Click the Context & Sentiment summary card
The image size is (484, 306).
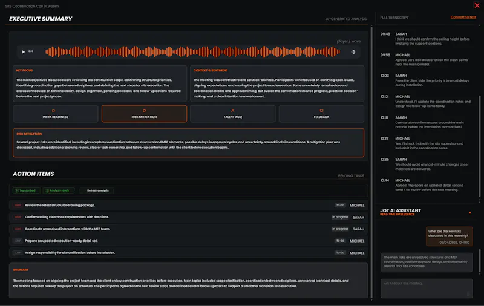(x=277, y=83)
